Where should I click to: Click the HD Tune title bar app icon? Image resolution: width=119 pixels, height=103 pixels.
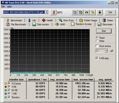tap(3, 3)
